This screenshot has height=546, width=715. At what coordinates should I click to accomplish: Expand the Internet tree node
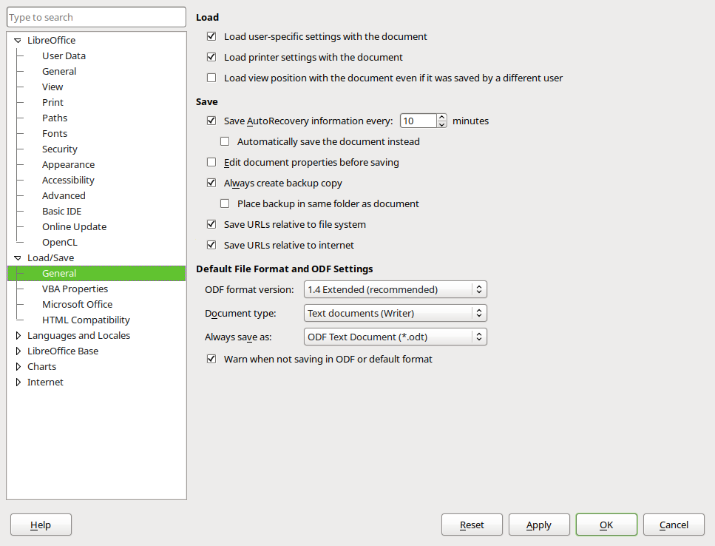18,382
